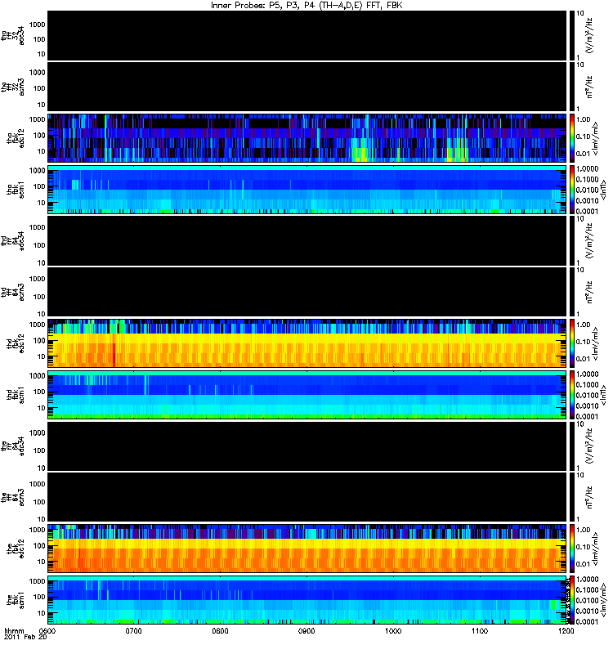This screenshot has height=654, width=613.
Task: Click the '<|nT|>' unit label beside thd fbk scm1
Action: tap(602, 395)
